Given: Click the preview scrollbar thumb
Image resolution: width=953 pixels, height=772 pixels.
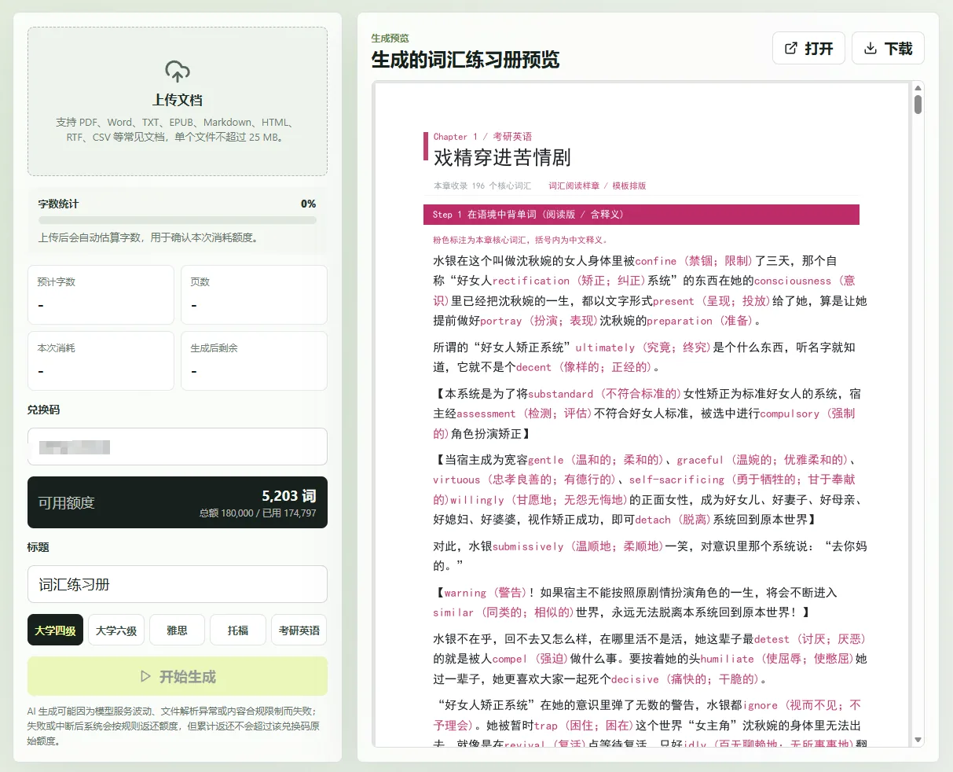Looking at the screenshot, I should tap(918, 105).
